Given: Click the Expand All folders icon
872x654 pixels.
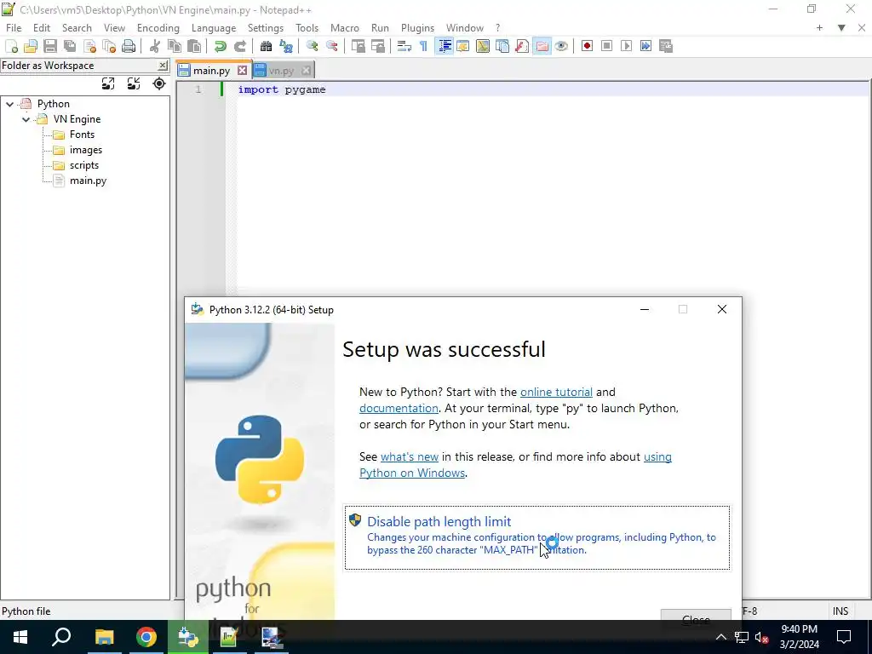Looking at the screenshot, I should coord(108,83).
